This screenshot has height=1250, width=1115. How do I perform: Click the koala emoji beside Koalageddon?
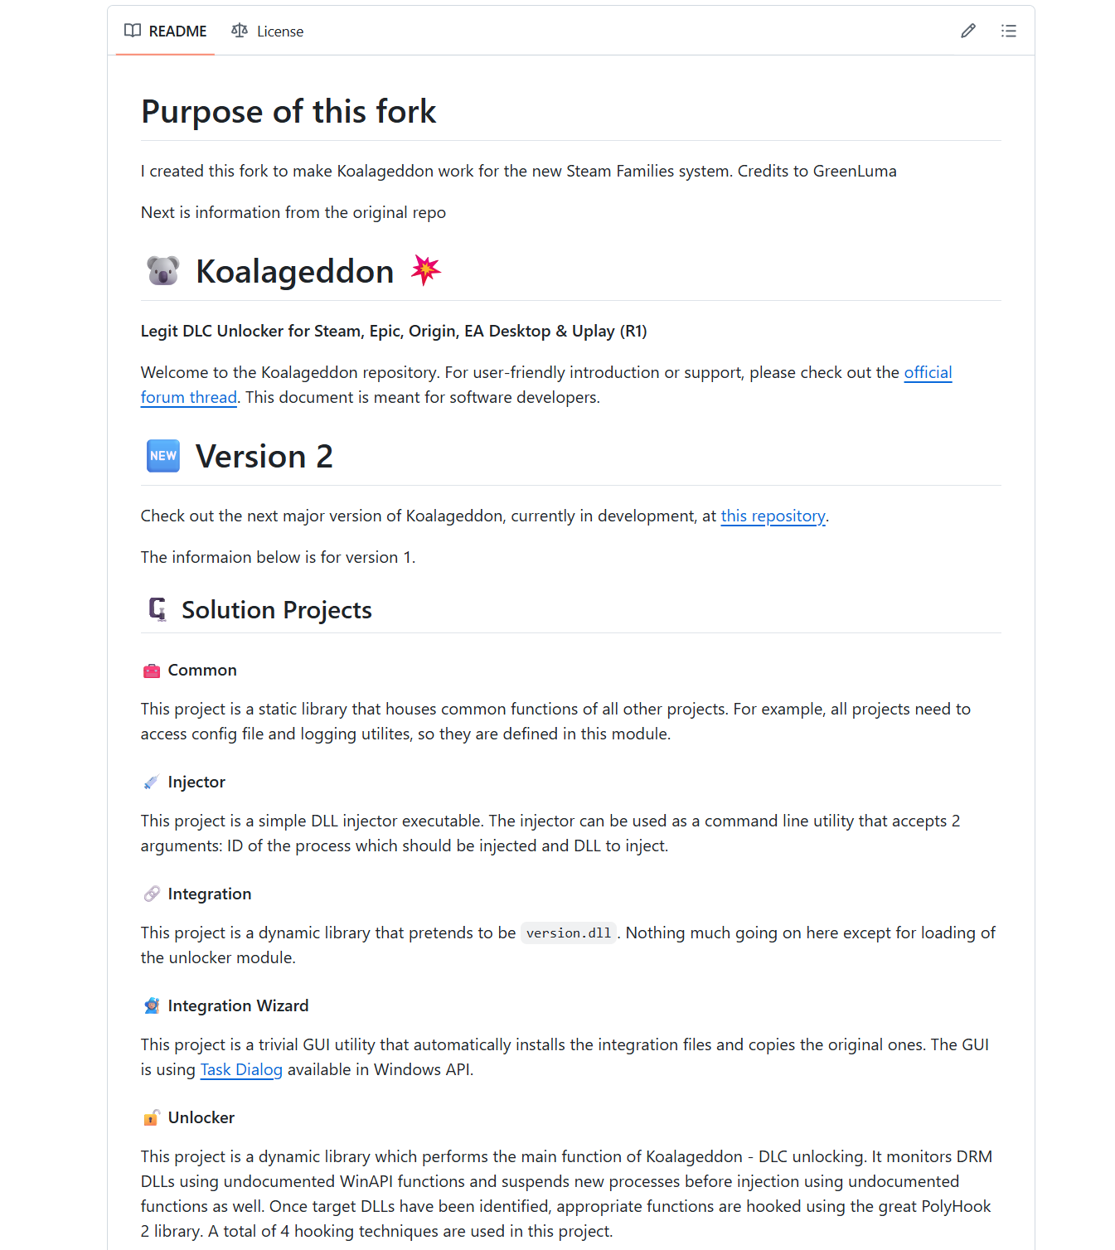163,271
